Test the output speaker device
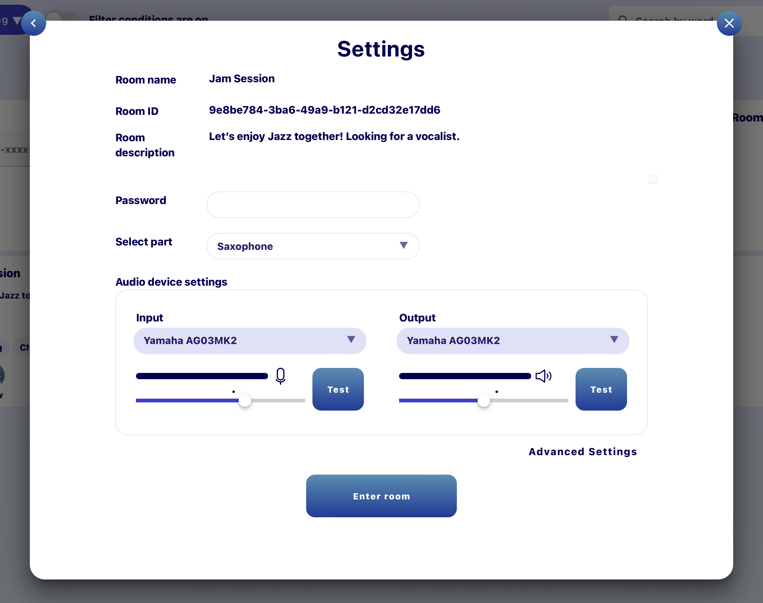This screenshot has width=763, height=603. [601, 389]
